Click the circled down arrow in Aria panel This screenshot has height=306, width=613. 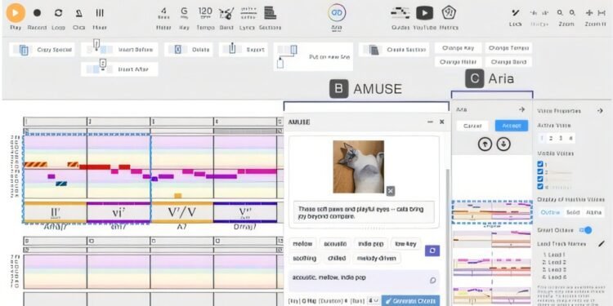click(503, 144)
